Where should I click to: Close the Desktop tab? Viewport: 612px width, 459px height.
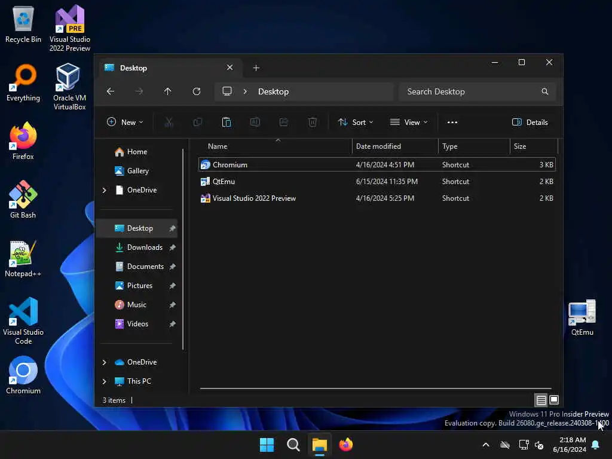coord(230,68)
